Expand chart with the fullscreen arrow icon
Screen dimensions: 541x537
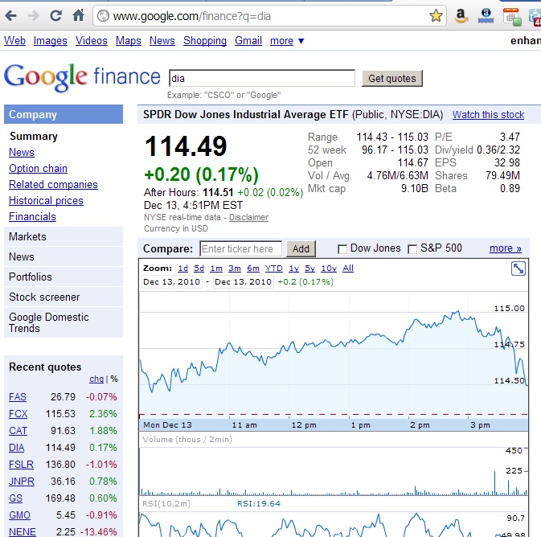[x=518, y=268]
